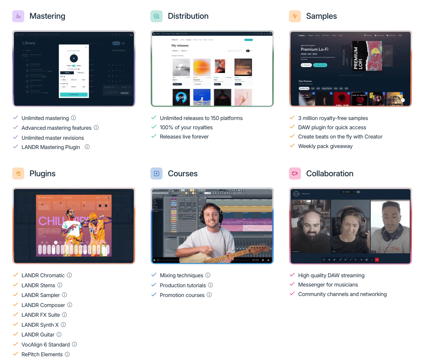Open the Samples Premium Lo-Fi screenshot
Viewport: 423px width, 364px height.
click(x=350, y=68)
